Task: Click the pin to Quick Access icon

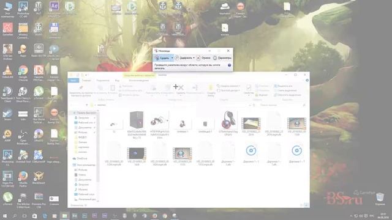Action: coord(81,88)
